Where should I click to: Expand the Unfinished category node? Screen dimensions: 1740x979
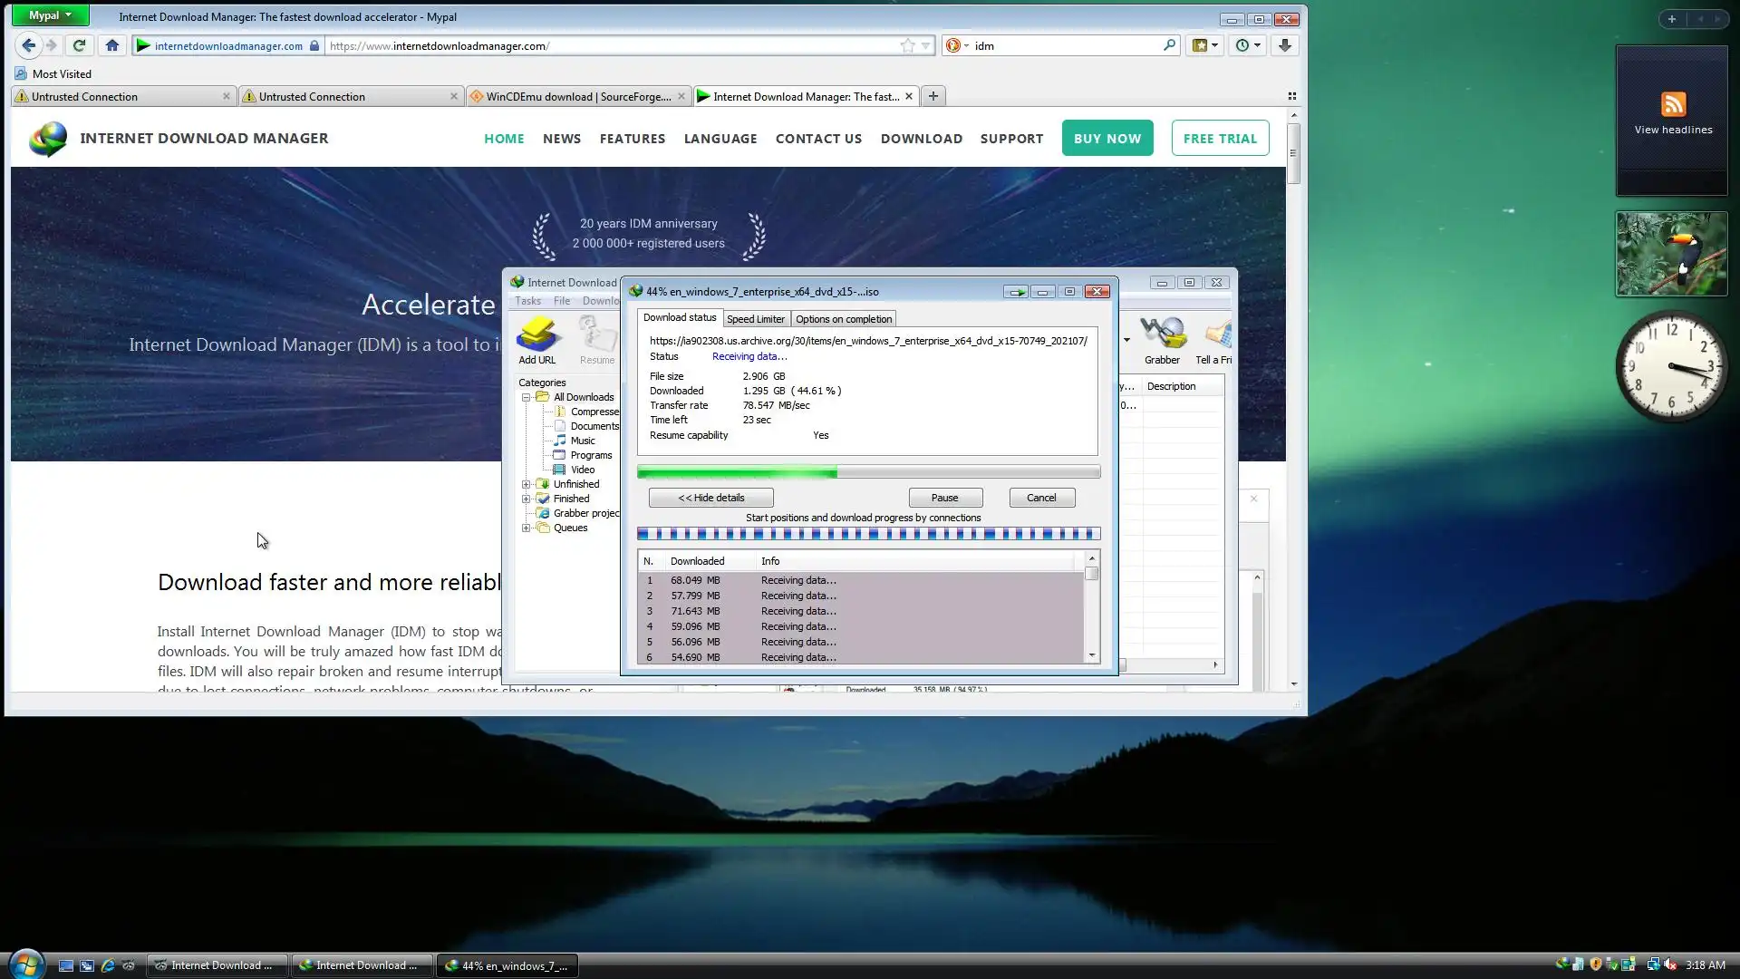click(526, 484)
